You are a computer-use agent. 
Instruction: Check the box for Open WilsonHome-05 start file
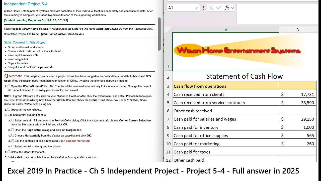tap(9, 86)
